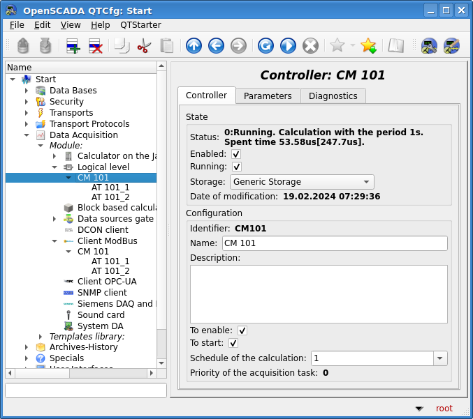Image resolution: width=473 pixels, height=419 pixels.
Task: Click the Add item toolbar icon
Action: 73,46
